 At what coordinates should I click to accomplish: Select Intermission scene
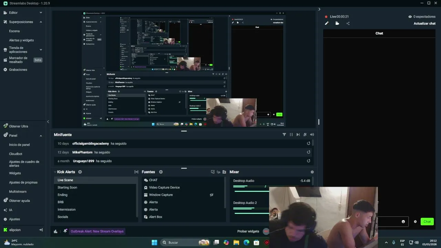point(95,209)
